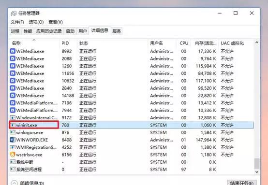The width and height of the screenshot is (268, 185).
Task: Switch to the 性能 tab
Action: click(28, 31)
